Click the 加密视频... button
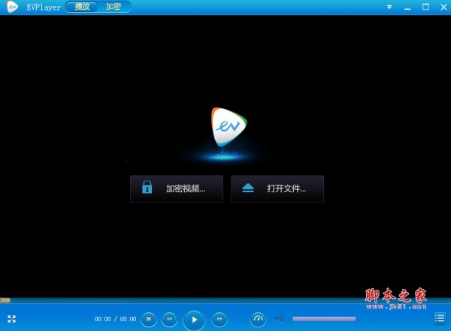Image resolution: width=451 pixels, height=331 pixels. (177, 189)
